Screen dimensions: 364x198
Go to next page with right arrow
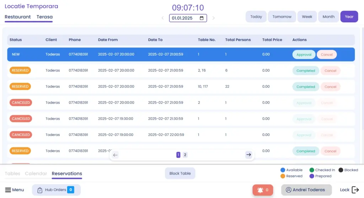click(248, 155)
